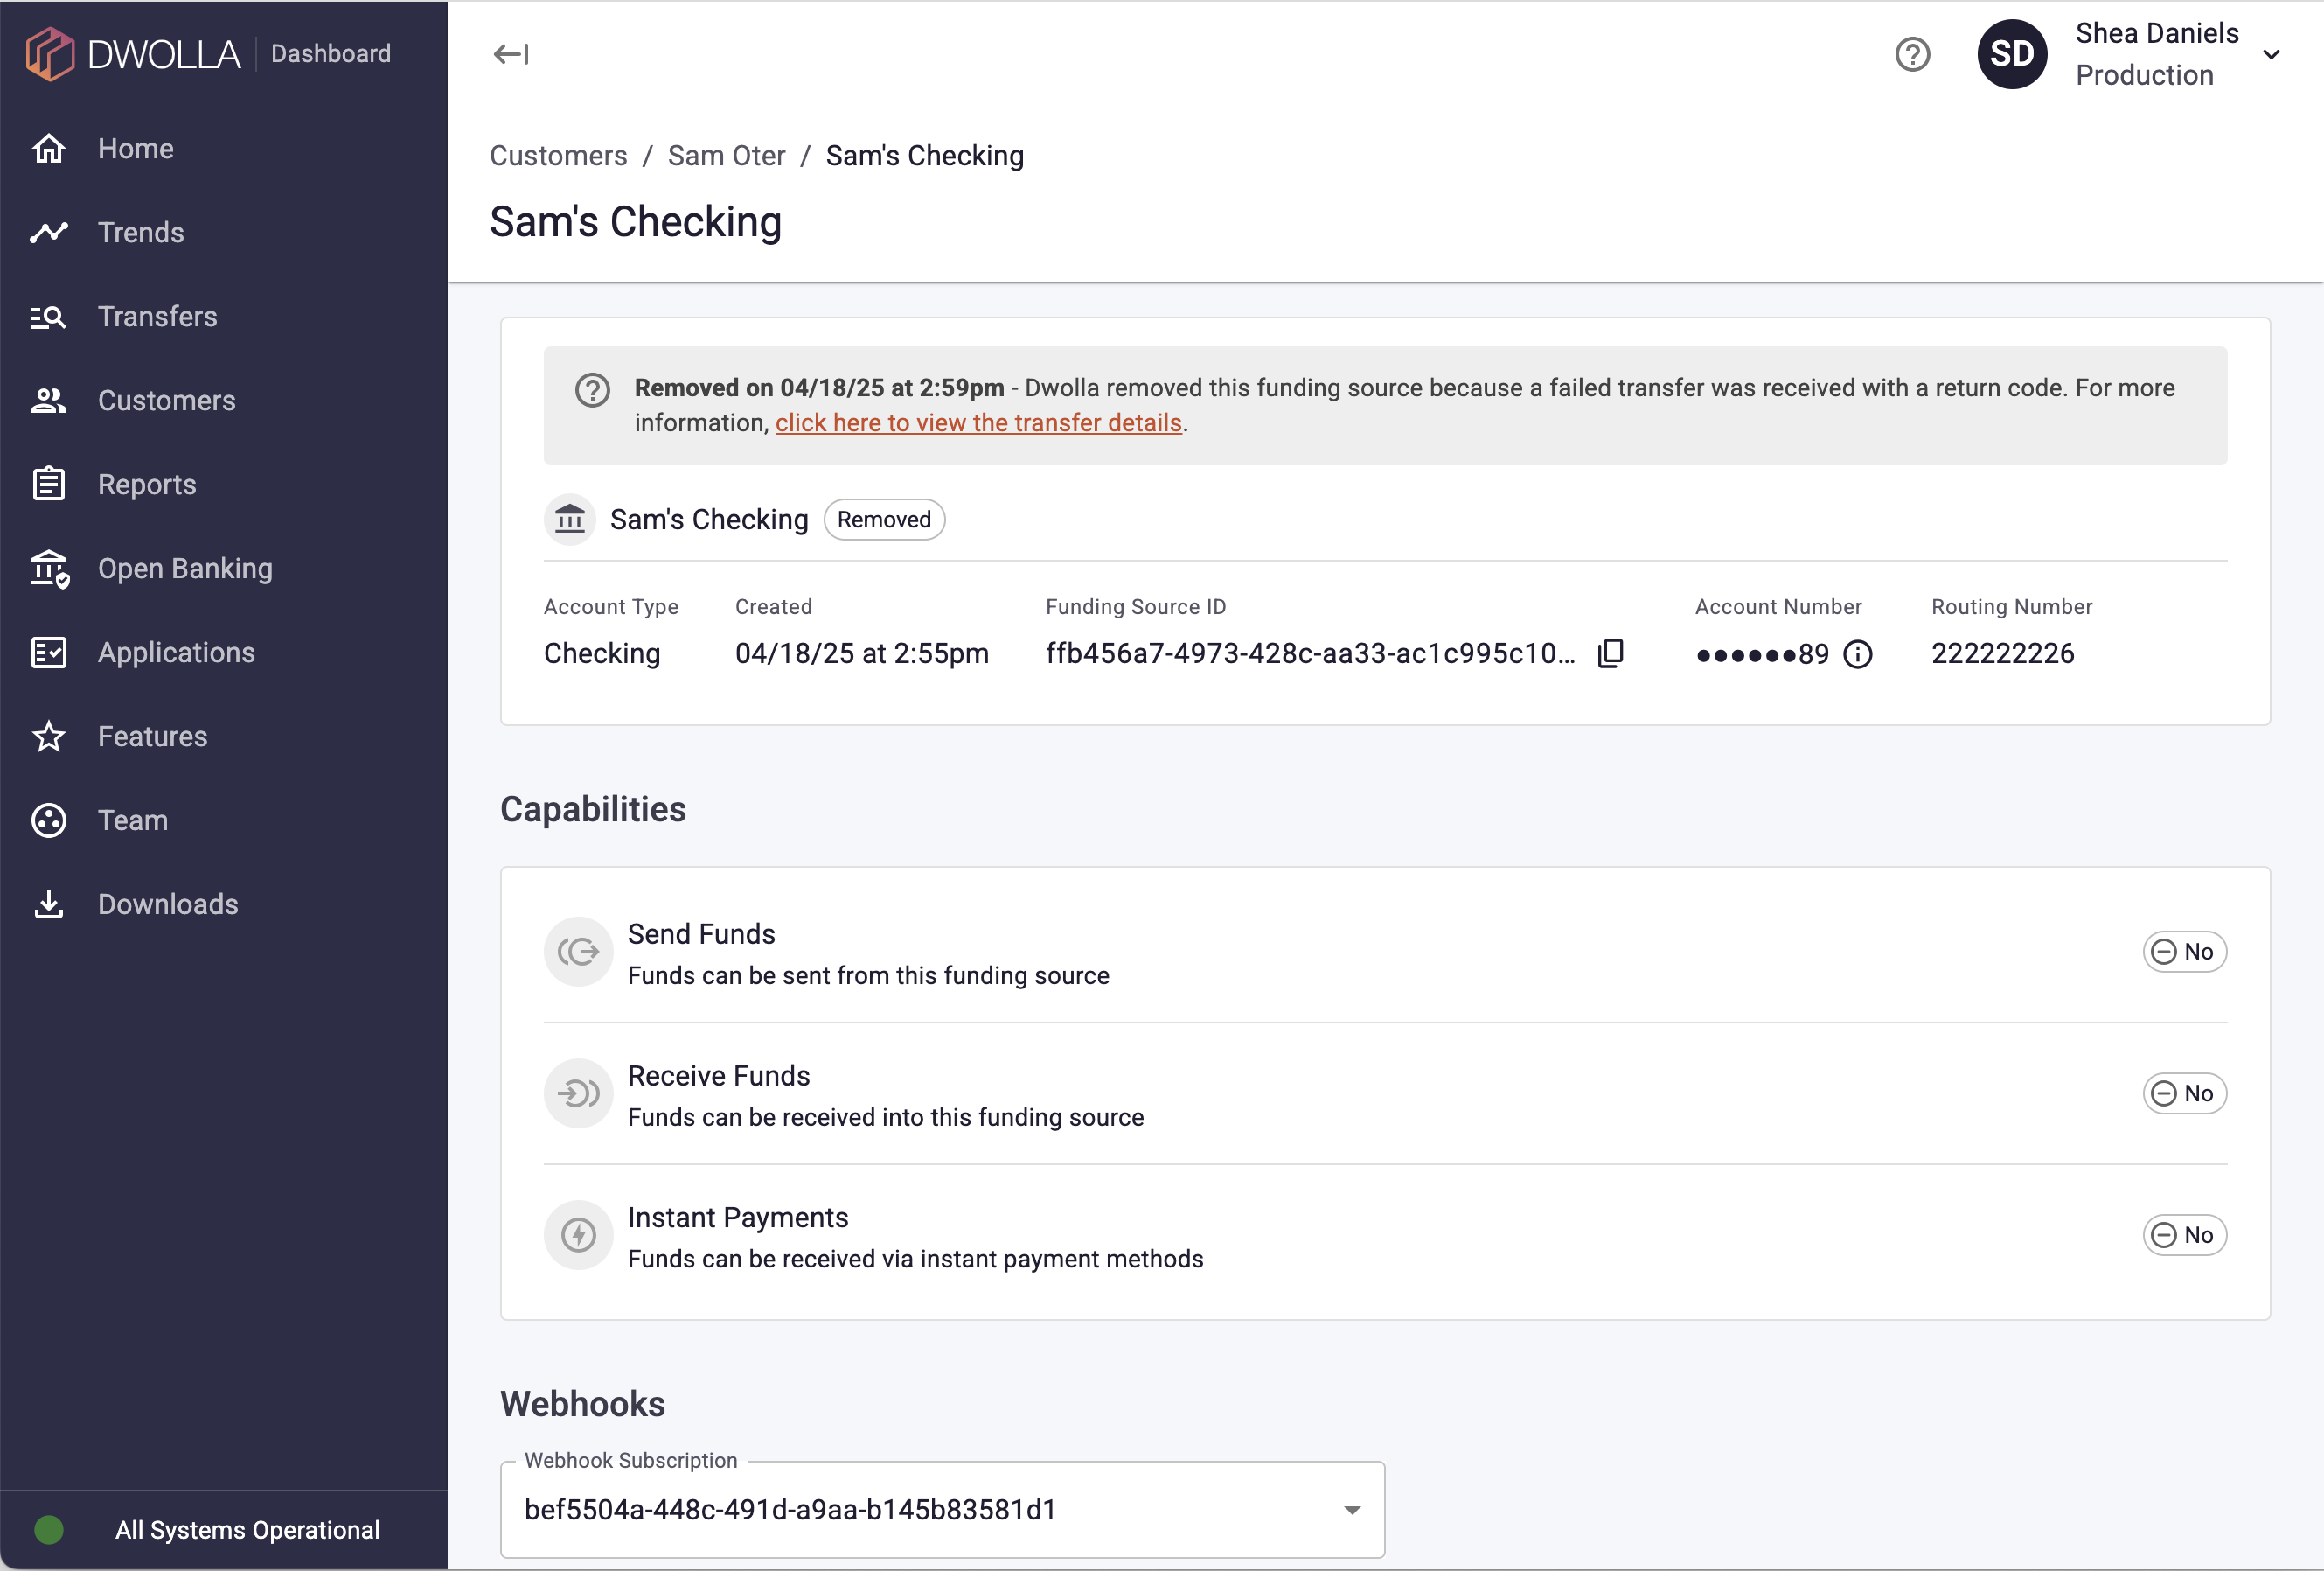Click the Send Funds No badge
The image size is (2324, 1571).
coord(2184,952)
